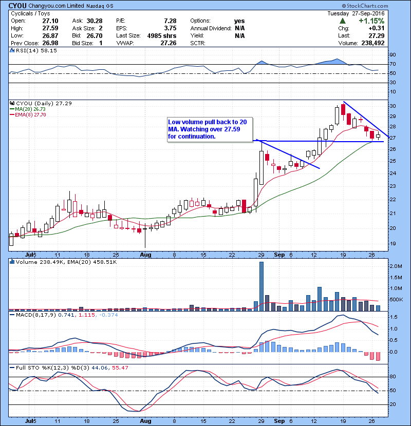Click the candlestick icon next to CYOU (Daily)
The width and height of the screenshot is (411, 426).
(x=12, y=103)
